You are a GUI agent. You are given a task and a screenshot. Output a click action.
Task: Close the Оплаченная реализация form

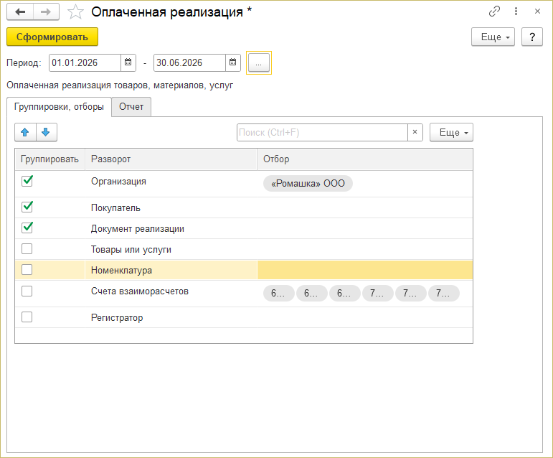537,11
